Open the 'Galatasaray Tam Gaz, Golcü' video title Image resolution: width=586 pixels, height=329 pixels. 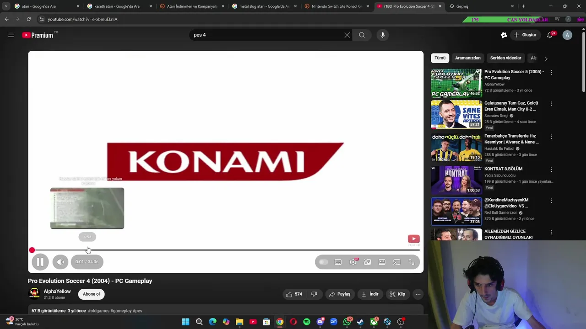[x=511, y=106]
